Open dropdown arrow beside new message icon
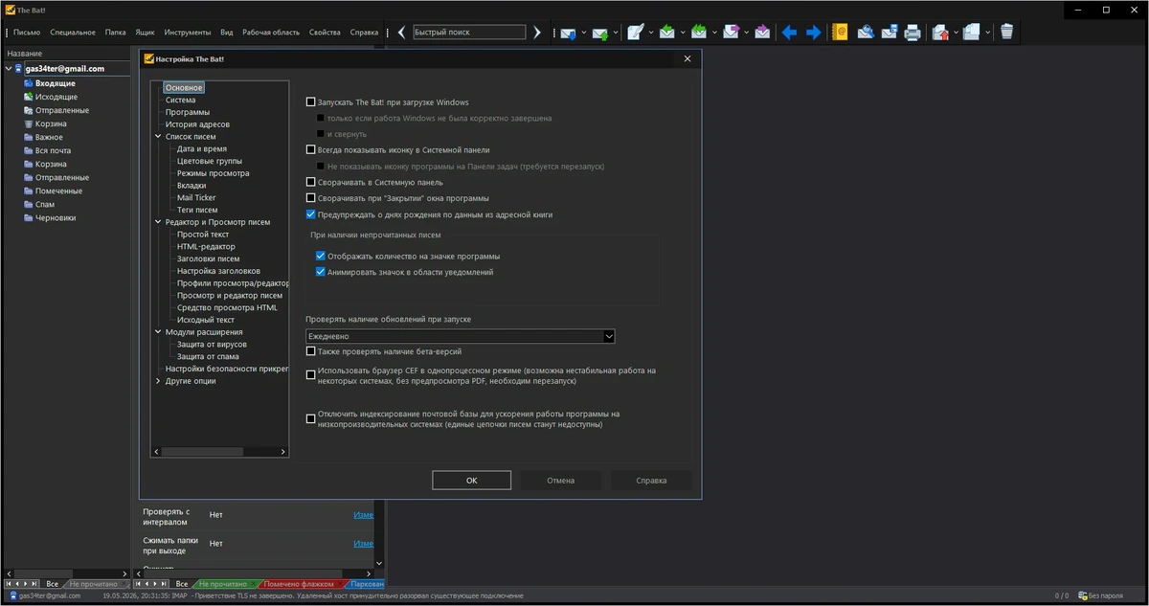1149x606 pixels. tap(651, 33)
